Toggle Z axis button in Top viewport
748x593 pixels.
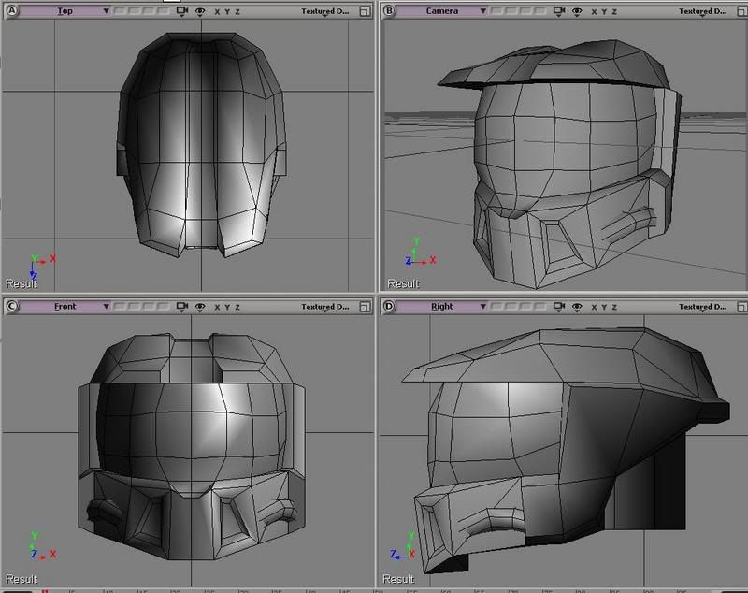coord(237,12)
